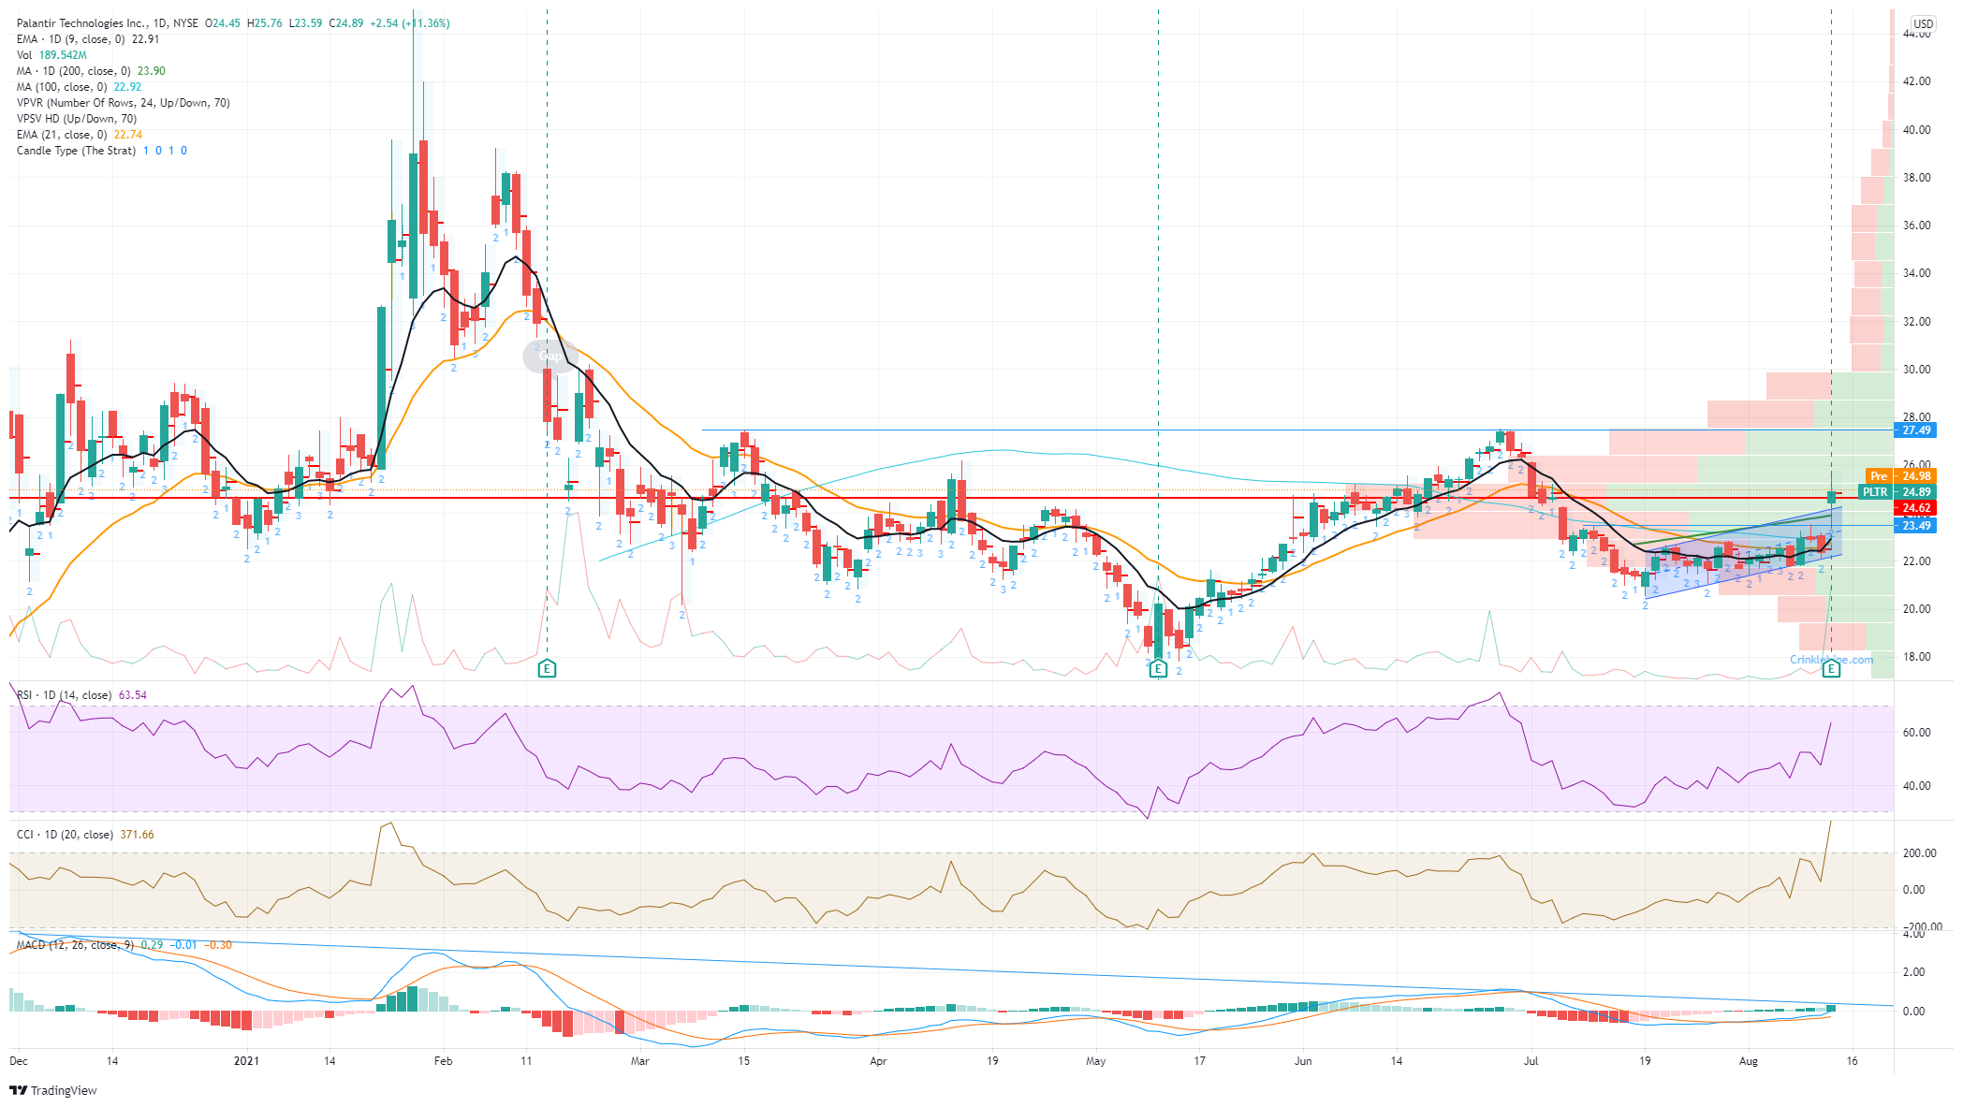Viewport: 1963px width, 1107px height.
Task: Select the VPSV HD indicator legend
Action: pos(77,119)
